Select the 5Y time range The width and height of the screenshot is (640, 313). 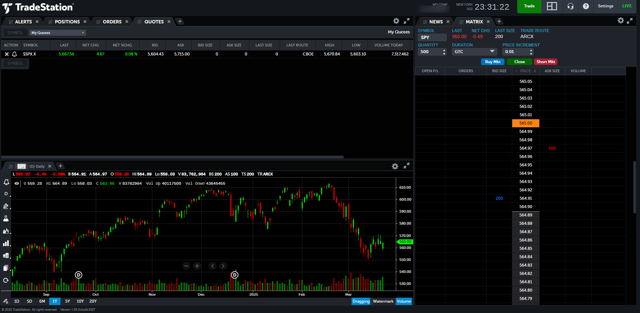tap(68, 301)
